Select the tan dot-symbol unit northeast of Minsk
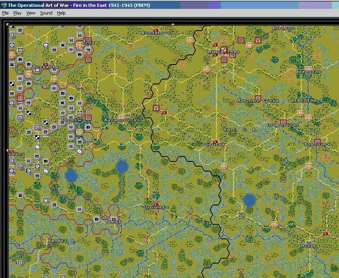 tap(249, 45)
